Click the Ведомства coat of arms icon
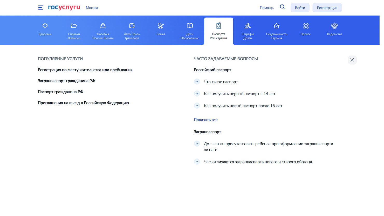This screenshot has width=384, height=216. point(334,25)
